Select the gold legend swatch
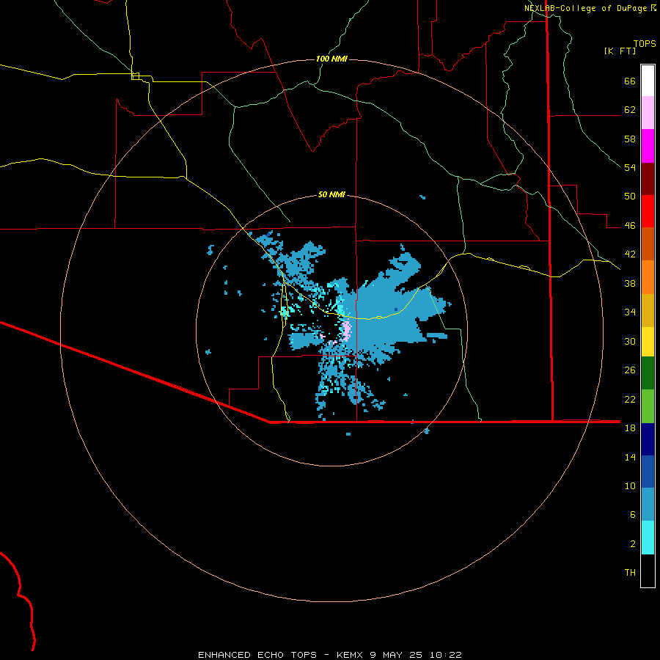 [x=648, y=310]
